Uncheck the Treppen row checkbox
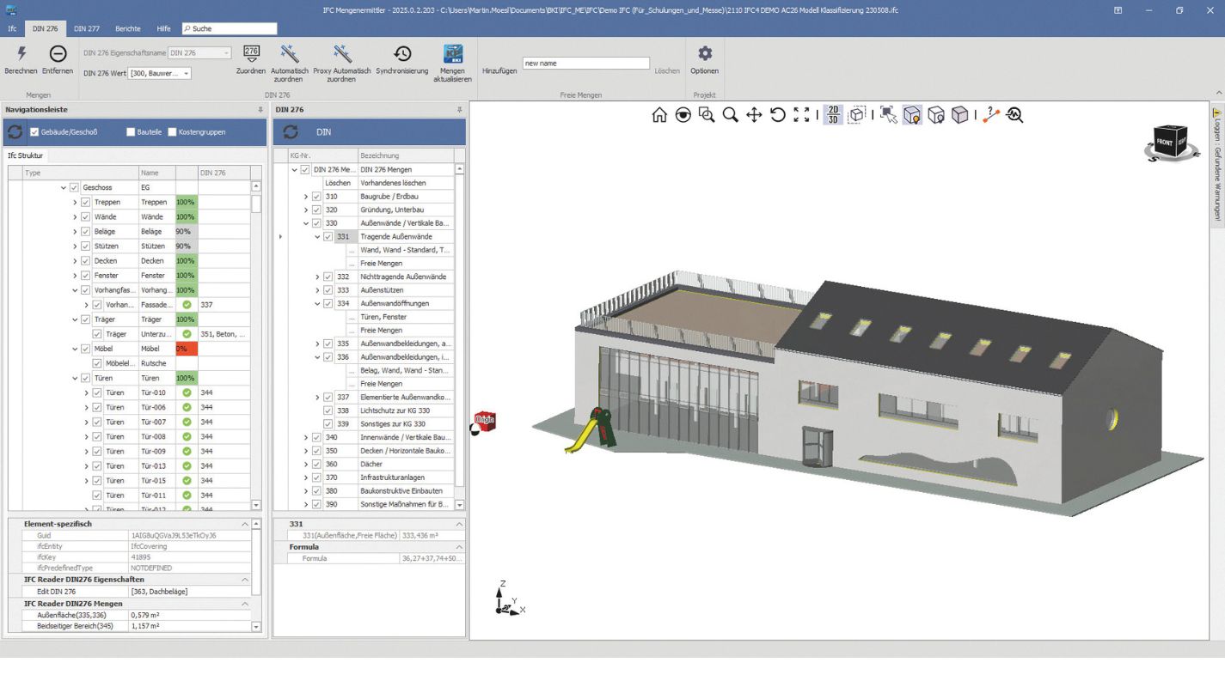Viewport: 1225px width, 687px height. pyautogui.click(x=85, y=202)
